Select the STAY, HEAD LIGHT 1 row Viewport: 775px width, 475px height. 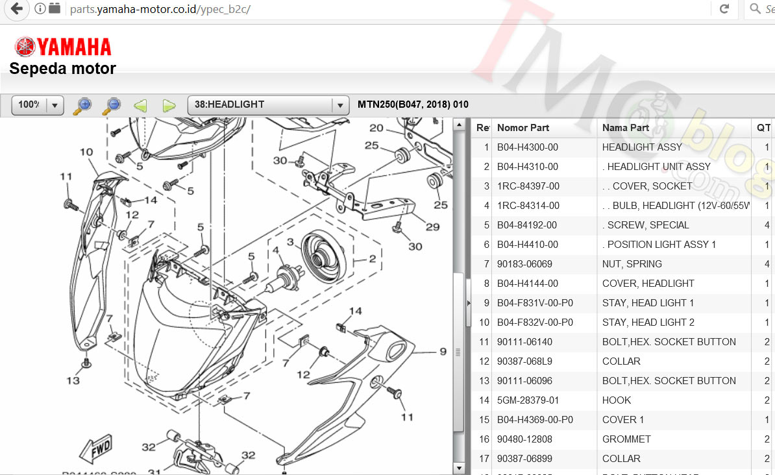[622, 303]
